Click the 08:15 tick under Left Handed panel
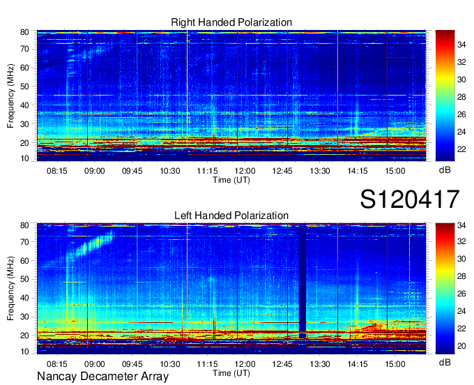The height and width of the screenshot is (385, 474). tap(57, 364)
